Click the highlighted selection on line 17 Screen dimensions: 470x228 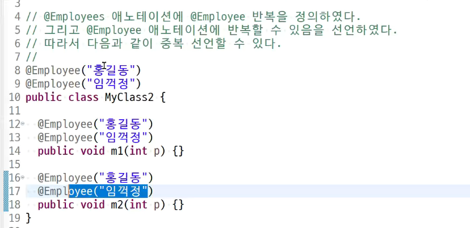pos(108,191)
